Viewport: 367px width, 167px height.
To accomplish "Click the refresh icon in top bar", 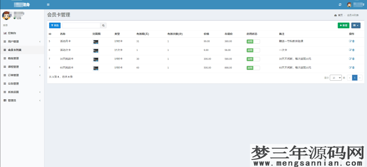I will point(340,5).
